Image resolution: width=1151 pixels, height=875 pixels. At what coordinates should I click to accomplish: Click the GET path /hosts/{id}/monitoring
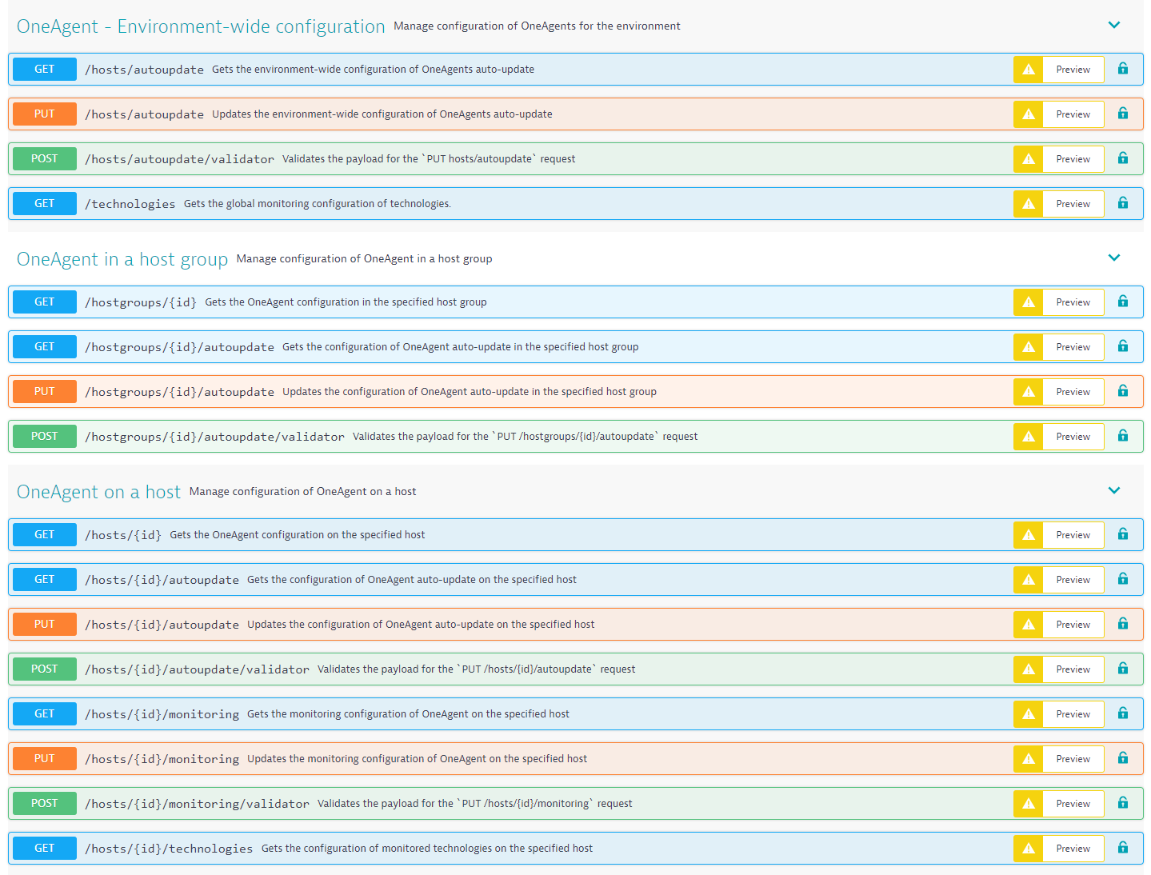coord(162,714)
